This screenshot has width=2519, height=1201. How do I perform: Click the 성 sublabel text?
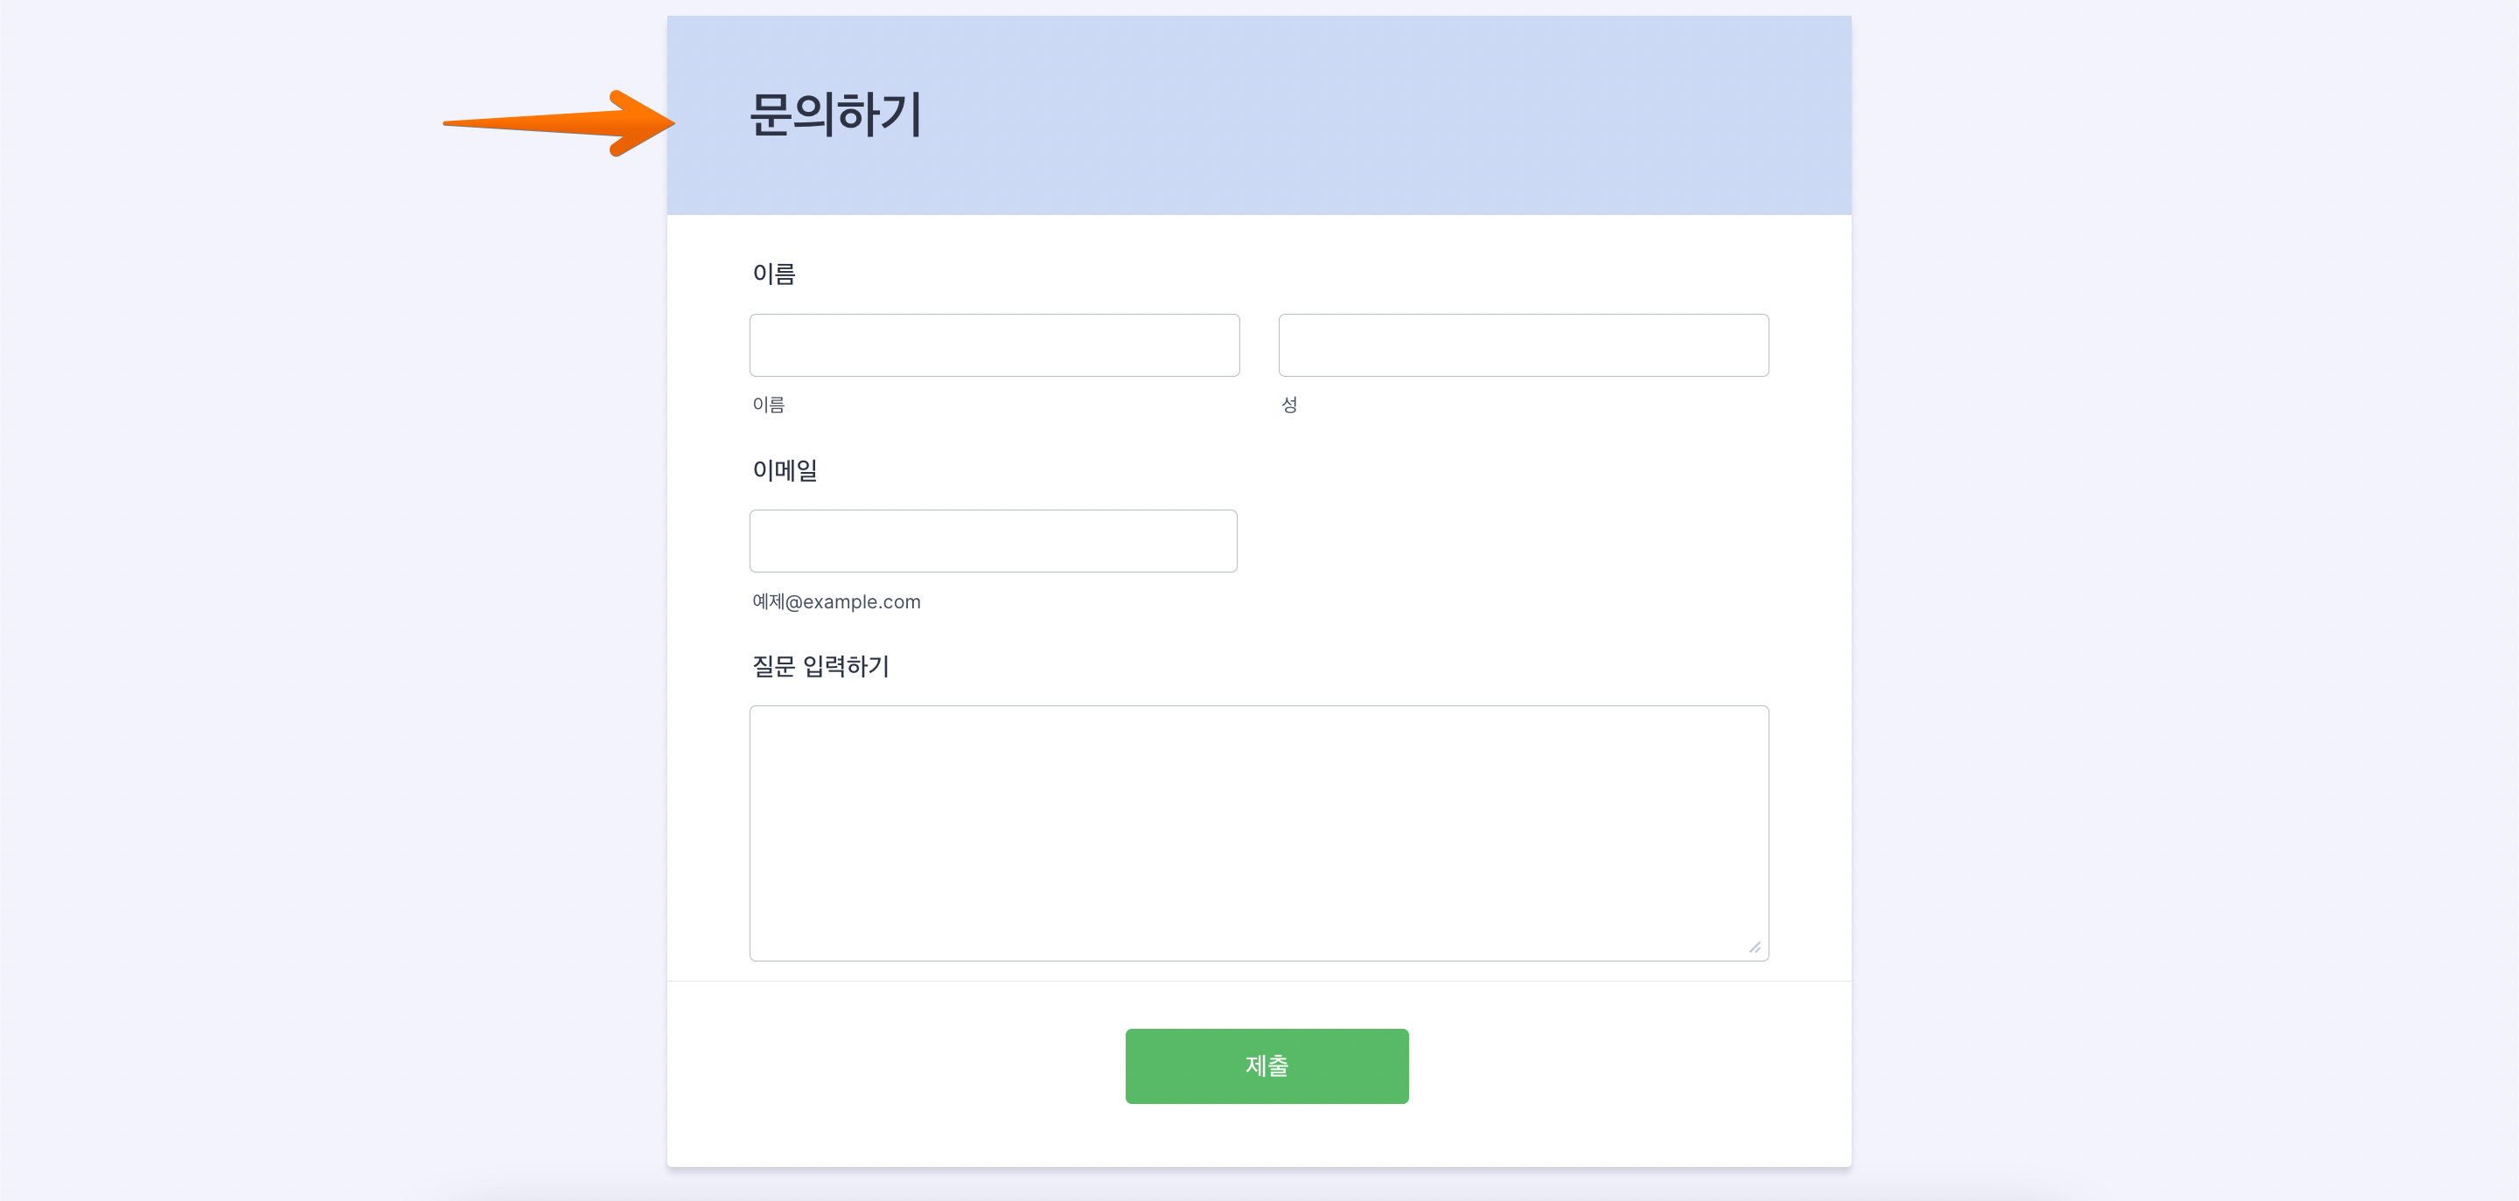click(x=1289, y=405)
